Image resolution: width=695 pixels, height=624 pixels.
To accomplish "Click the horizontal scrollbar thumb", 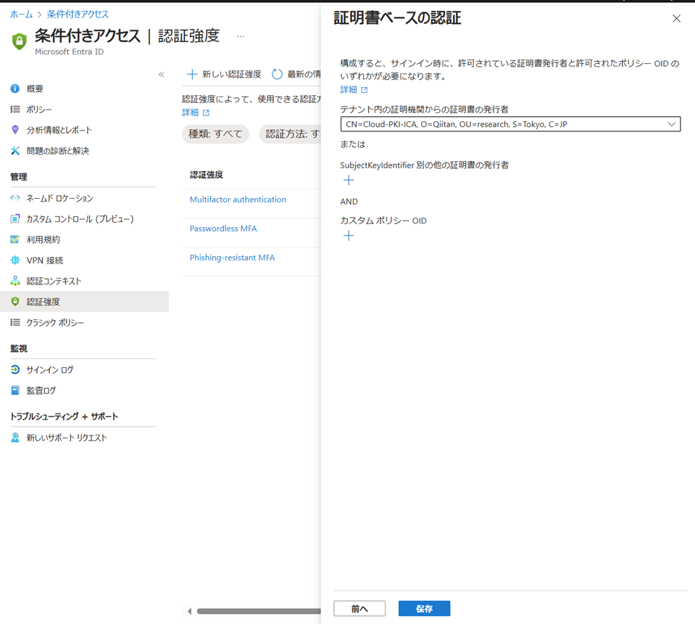I will tap(259, 611).
